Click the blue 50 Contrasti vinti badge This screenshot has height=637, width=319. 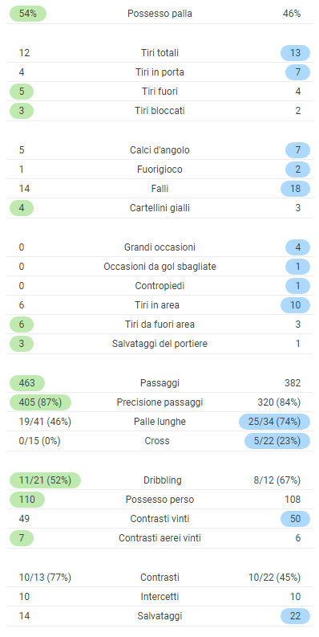(x=295, y=519)
